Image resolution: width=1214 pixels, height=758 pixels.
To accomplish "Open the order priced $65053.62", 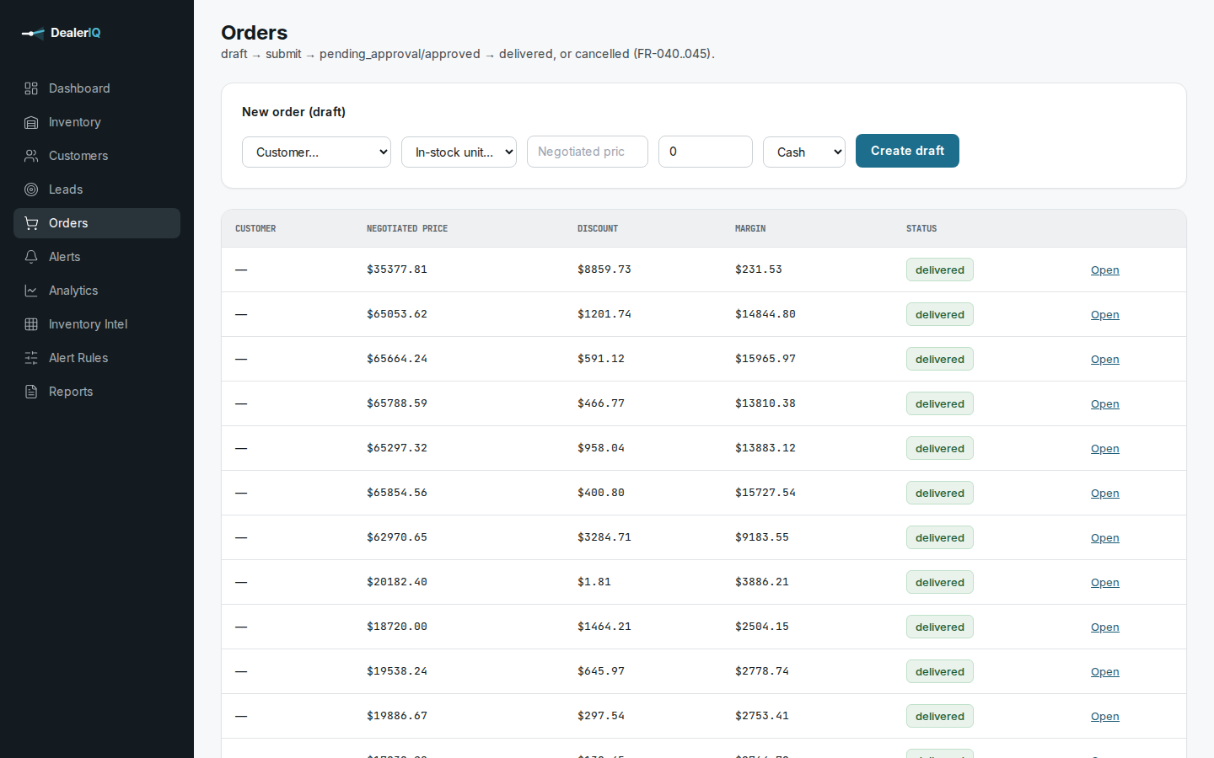I will point(1104,315).
